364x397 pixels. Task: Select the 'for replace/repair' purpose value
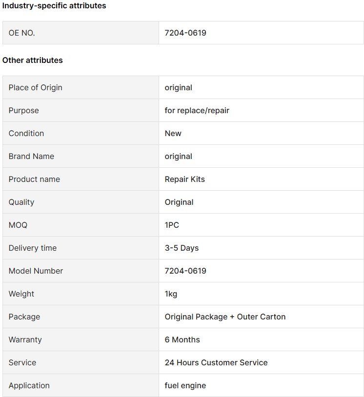[x=197, y=110]
